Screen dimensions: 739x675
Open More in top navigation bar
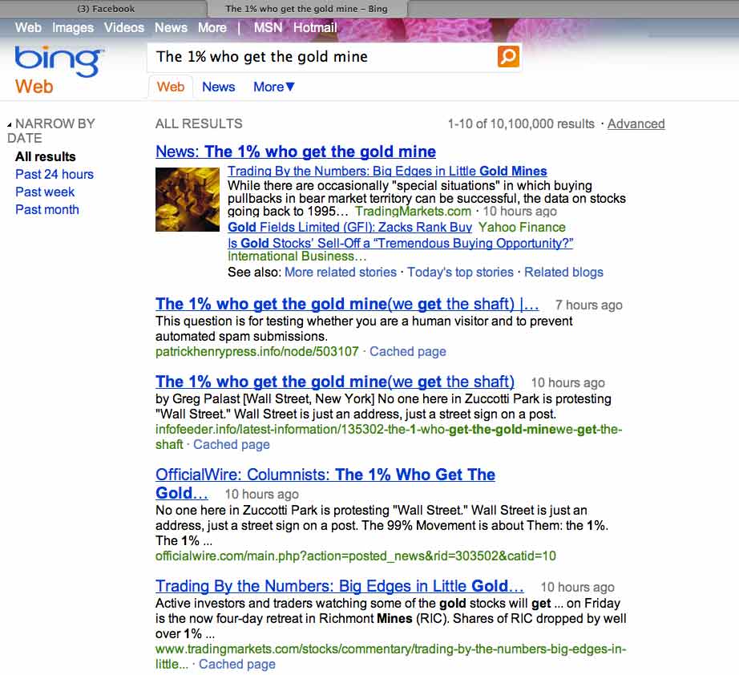[212, 27]
